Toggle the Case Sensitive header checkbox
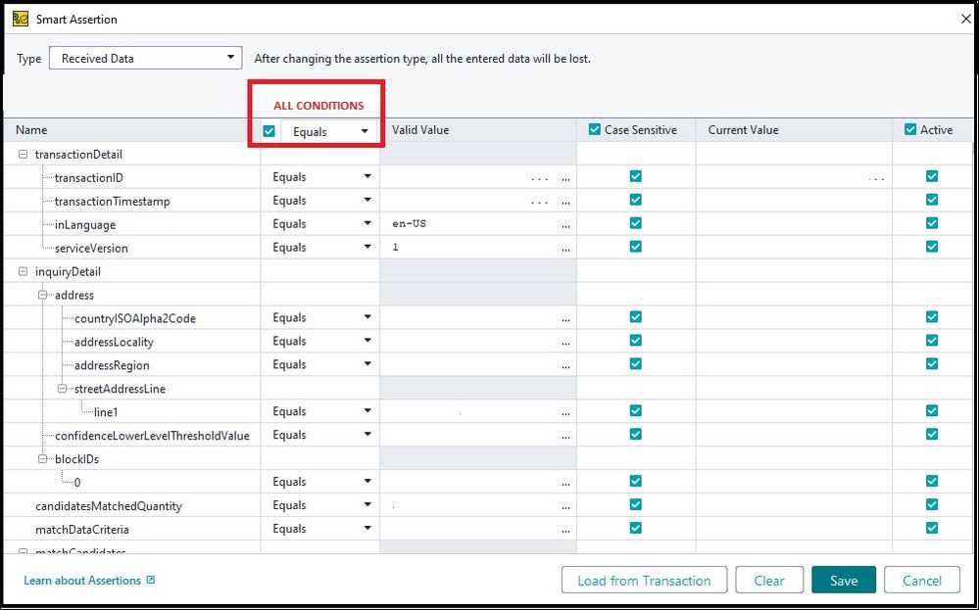 point(595,130)
